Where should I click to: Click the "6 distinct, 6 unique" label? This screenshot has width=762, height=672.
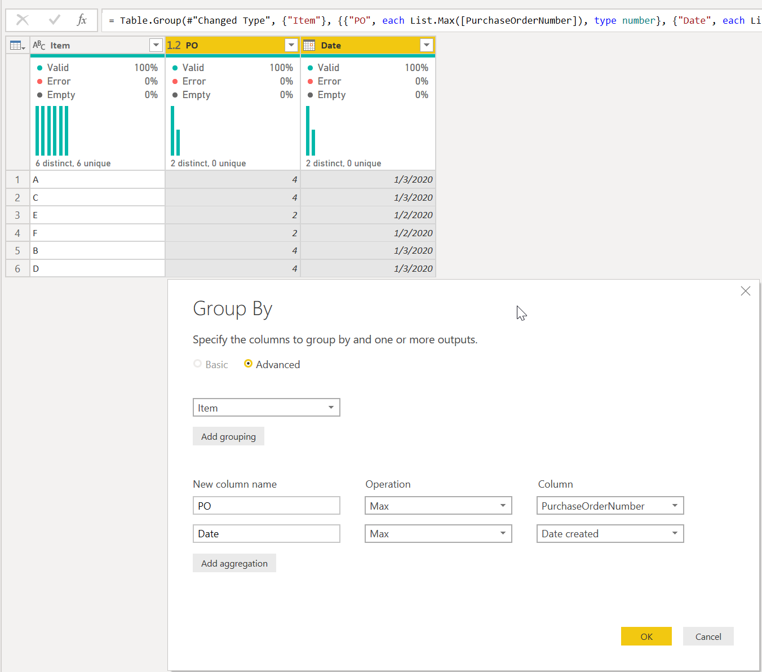pos(73,163)
